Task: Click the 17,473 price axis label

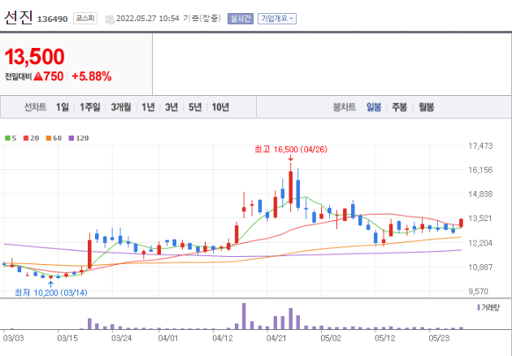Action: [480, 146]
